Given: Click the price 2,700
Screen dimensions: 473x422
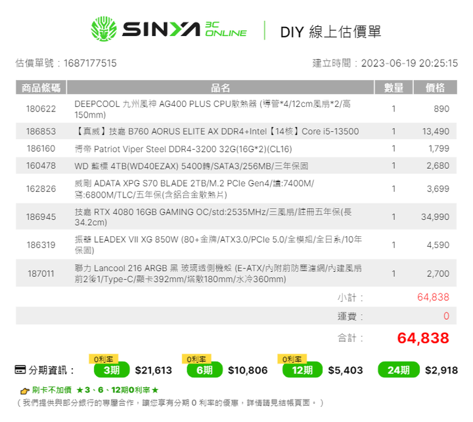Looking at the screenshot, I should [438, 274].
